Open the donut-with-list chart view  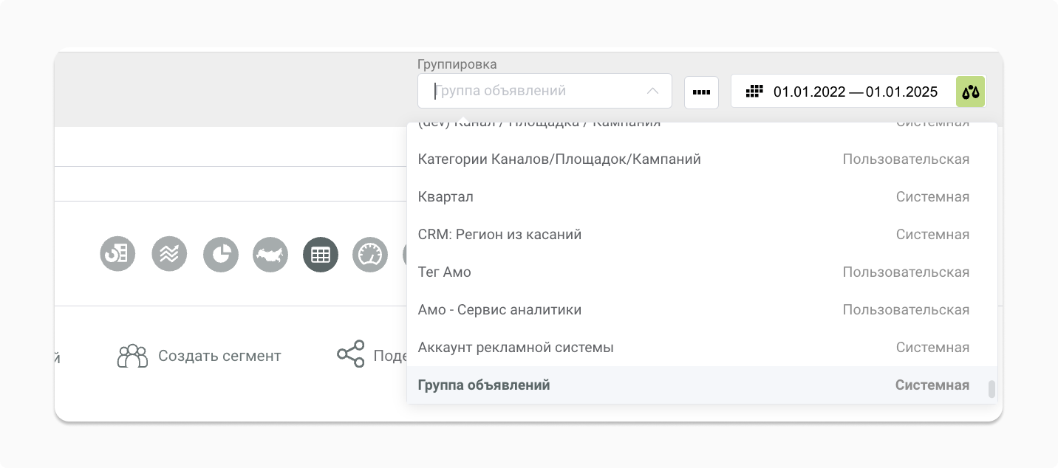click(x=117, y=255)
